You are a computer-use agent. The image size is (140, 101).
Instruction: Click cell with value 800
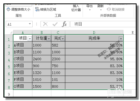[58, 86]
